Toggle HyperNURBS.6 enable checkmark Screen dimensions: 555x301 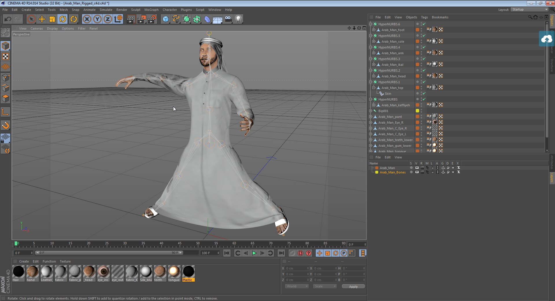[x=424, y=24]
